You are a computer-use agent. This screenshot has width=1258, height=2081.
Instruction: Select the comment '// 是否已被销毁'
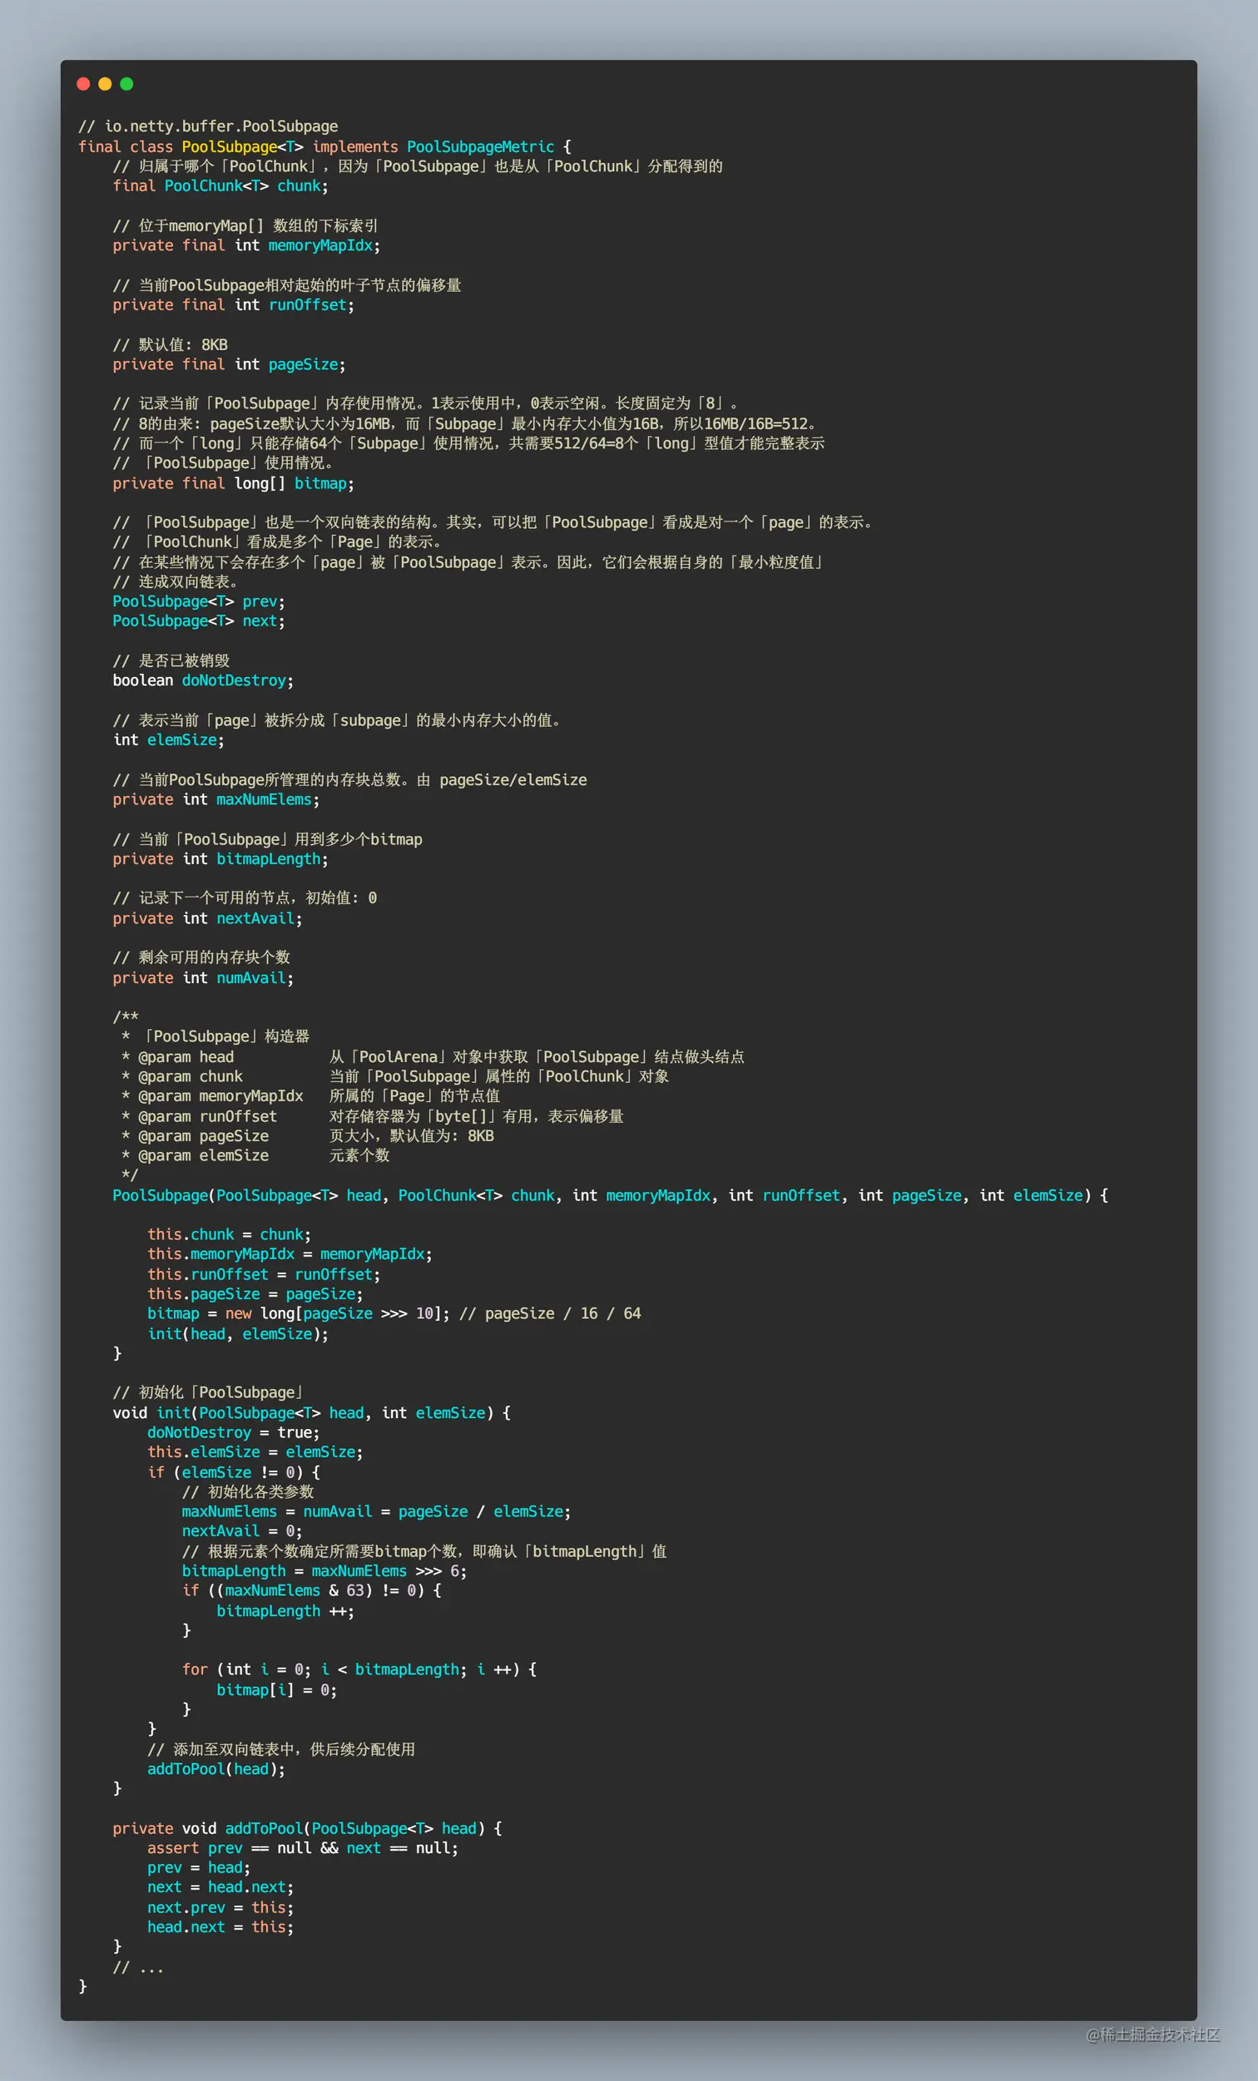(171, 660)
